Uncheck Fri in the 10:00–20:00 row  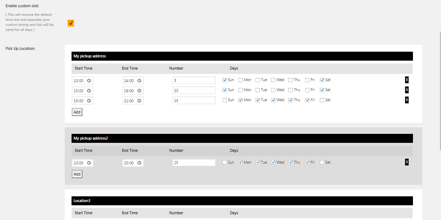[x=307, y=162]
